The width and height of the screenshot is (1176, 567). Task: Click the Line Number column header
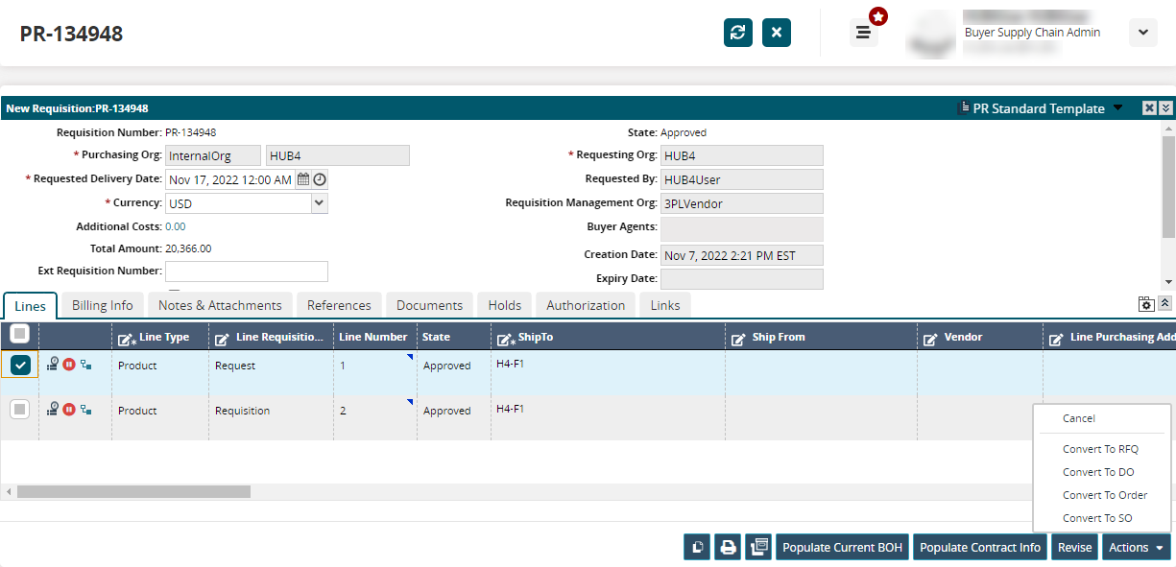[x=374, y=337]
